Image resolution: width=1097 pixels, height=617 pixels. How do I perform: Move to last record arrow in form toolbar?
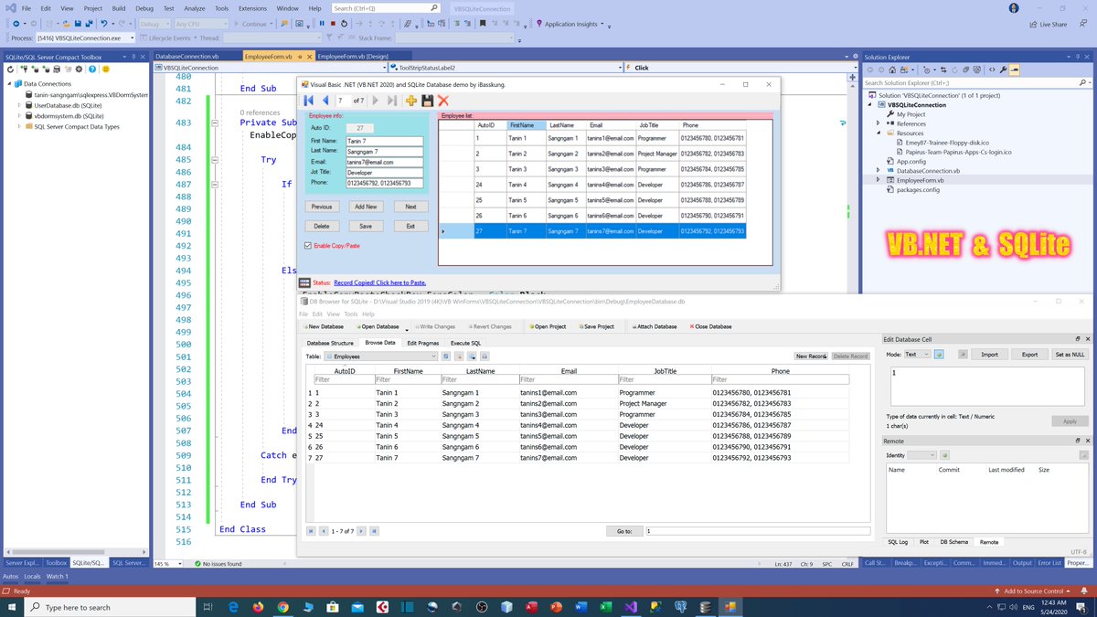click(391, 101)
